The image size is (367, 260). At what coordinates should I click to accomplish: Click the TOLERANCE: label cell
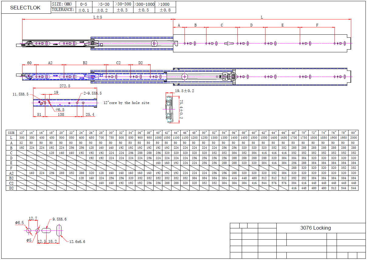tap(63, 10)
